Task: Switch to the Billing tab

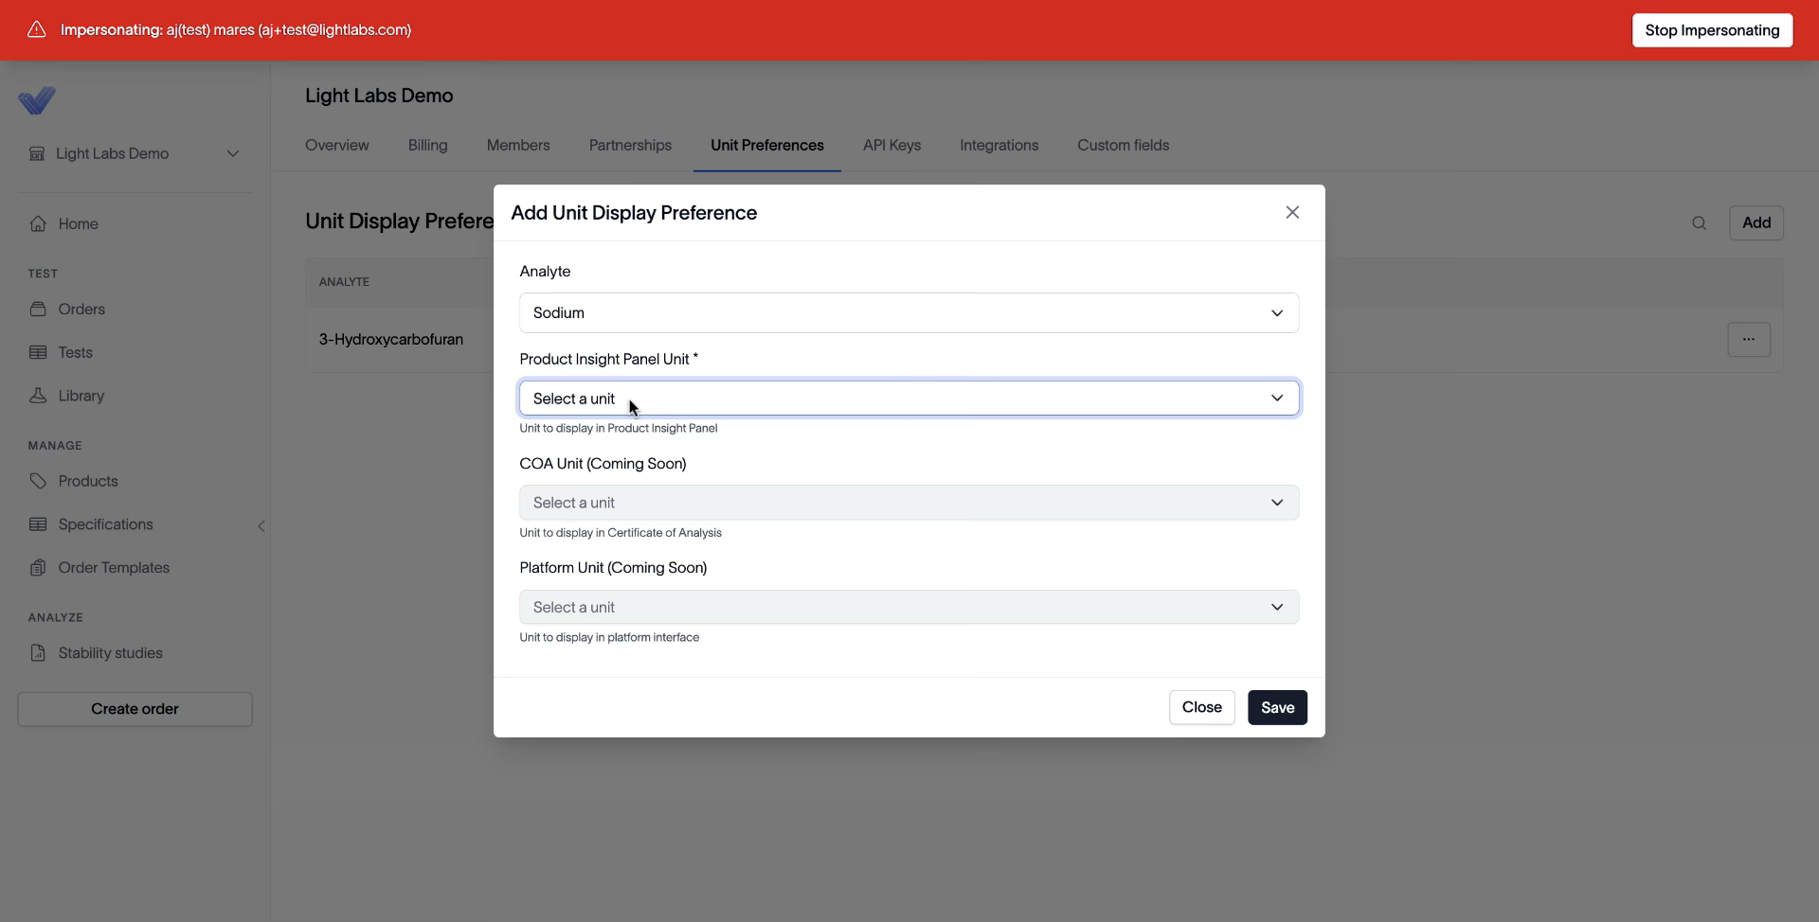Action: (427, 146)
